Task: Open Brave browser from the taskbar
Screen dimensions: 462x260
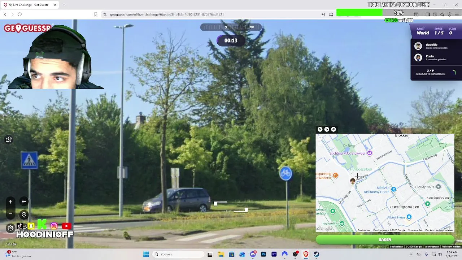Action: [x=306, y=254]
